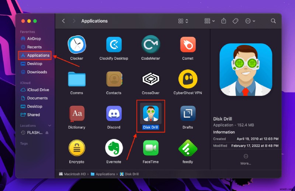Click the Edit Tags toolbar icon
This screenshot has width=295, height=191.
[235, 21]
